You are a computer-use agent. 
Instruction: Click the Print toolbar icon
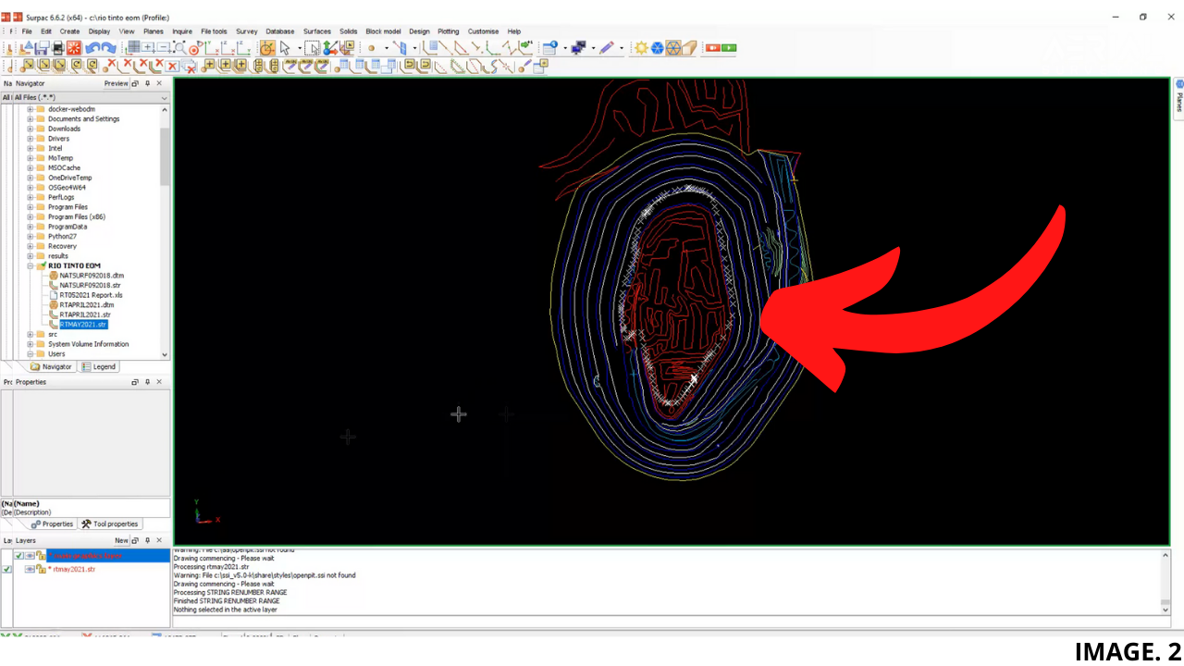point(57,48)
